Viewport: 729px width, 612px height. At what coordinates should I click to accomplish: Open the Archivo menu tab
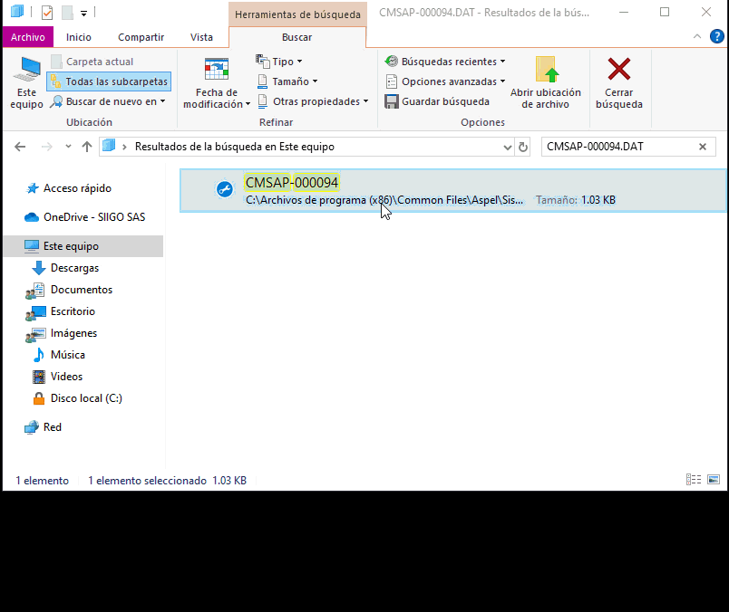coord(28,37)
